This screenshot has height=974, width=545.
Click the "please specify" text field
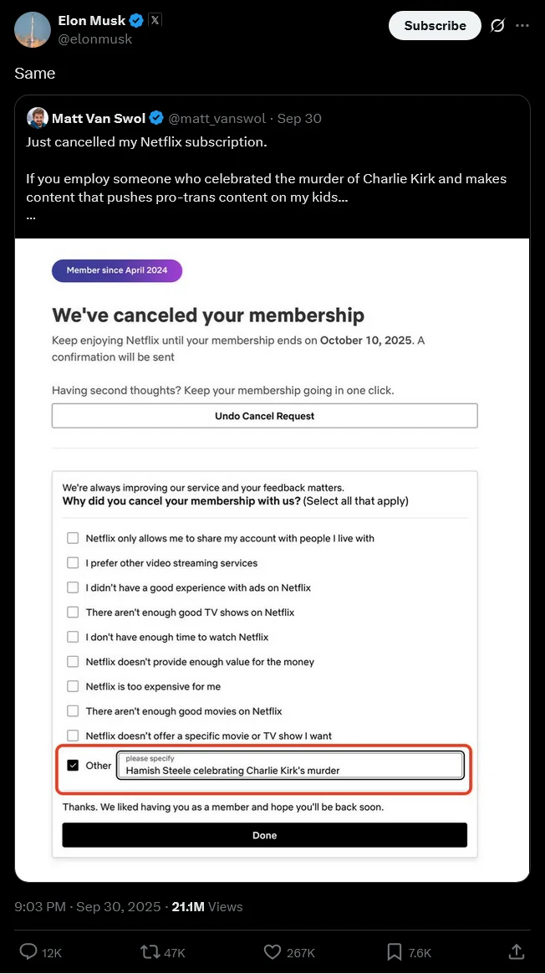pyautogui.click(x=290, y=766)
